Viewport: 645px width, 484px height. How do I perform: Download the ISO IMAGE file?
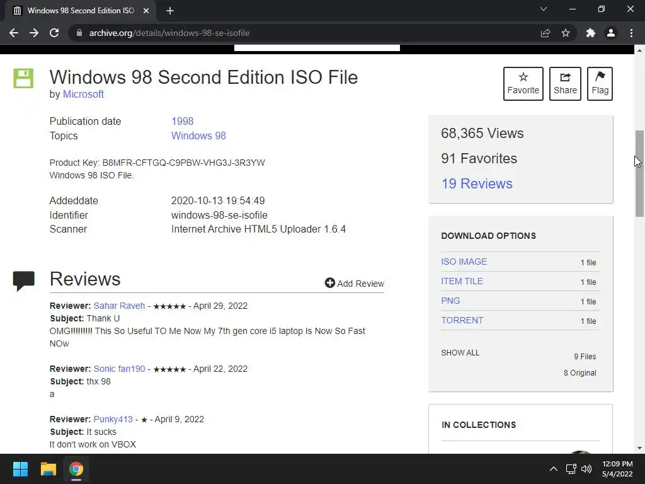464,262
